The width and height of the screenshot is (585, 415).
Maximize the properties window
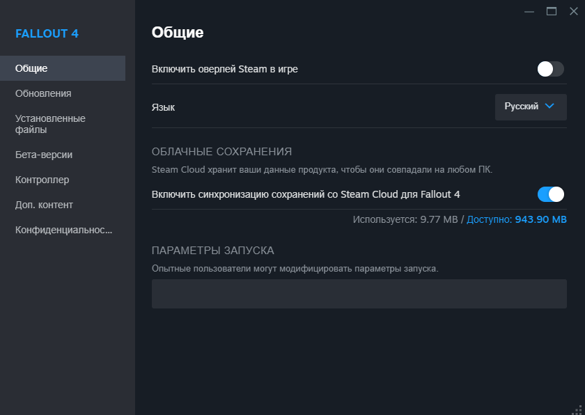[552, 10]
